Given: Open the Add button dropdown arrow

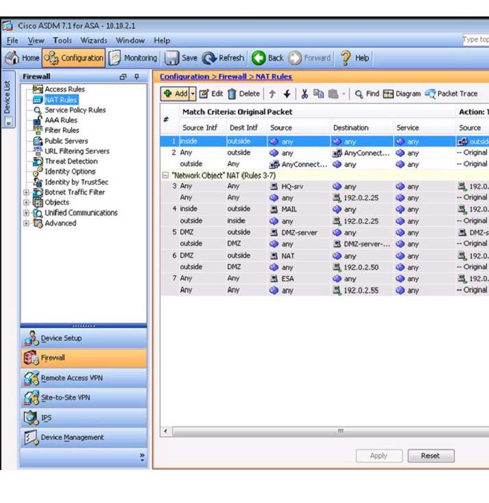Looking at the screenshot, I should tap(193, 94).
